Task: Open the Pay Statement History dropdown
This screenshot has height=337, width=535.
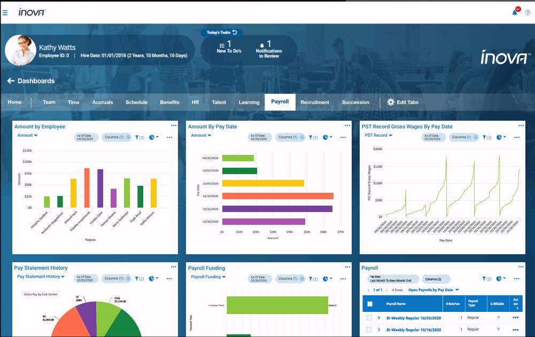Action: (x=41, y=277)
